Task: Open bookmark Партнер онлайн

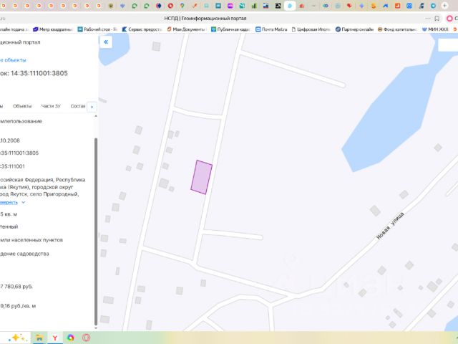Action: pyautogui.click(x=354, y=29)
